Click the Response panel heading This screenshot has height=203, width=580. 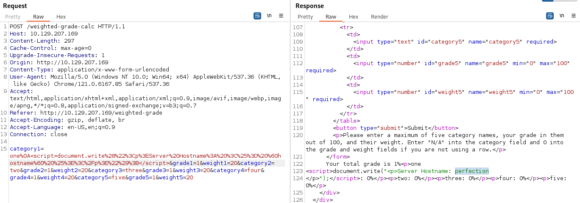[310, 6]
